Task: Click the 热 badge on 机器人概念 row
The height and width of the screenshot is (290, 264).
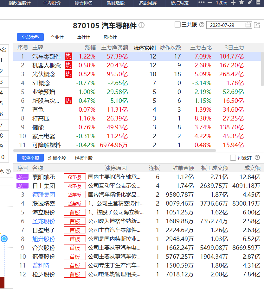Action: click(68, 65)
